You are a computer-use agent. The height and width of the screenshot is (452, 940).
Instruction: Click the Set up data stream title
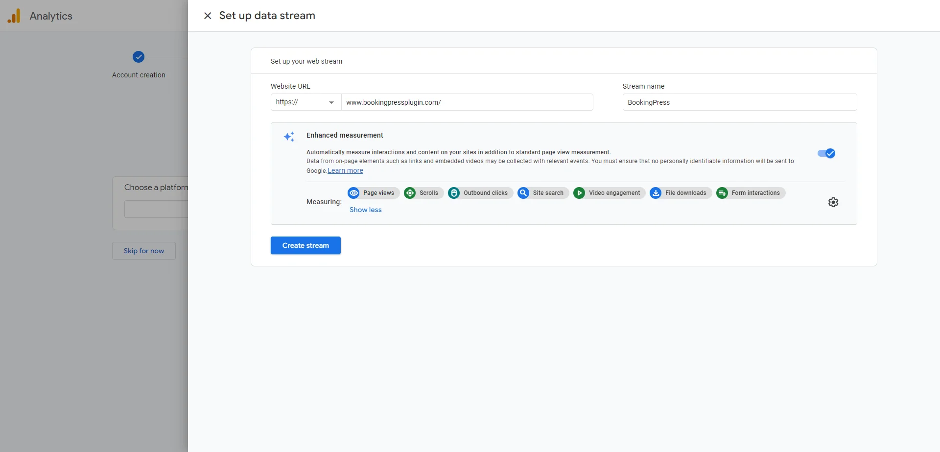pos(267,16)
